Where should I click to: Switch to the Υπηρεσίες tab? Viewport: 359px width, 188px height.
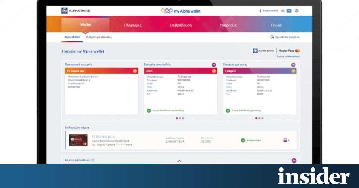[x=228, y=25]
